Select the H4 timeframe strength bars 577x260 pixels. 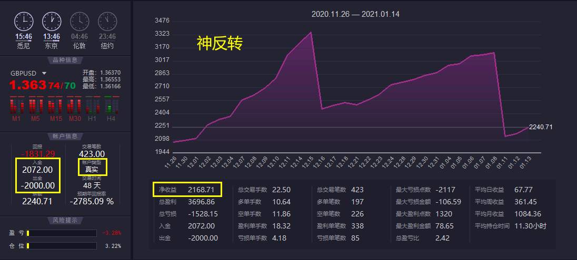coord(112,106)
